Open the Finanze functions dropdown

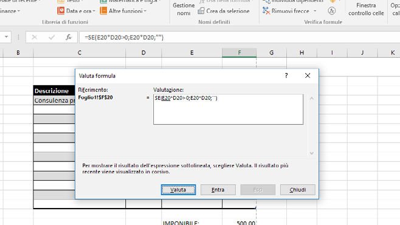[x=10, y=11]
